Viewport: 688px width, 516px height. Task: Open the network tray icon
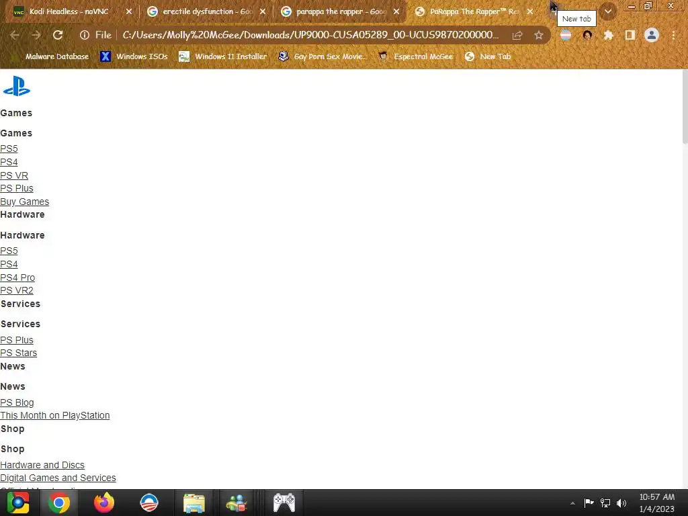pyautogui.click(x=605, y=503)
